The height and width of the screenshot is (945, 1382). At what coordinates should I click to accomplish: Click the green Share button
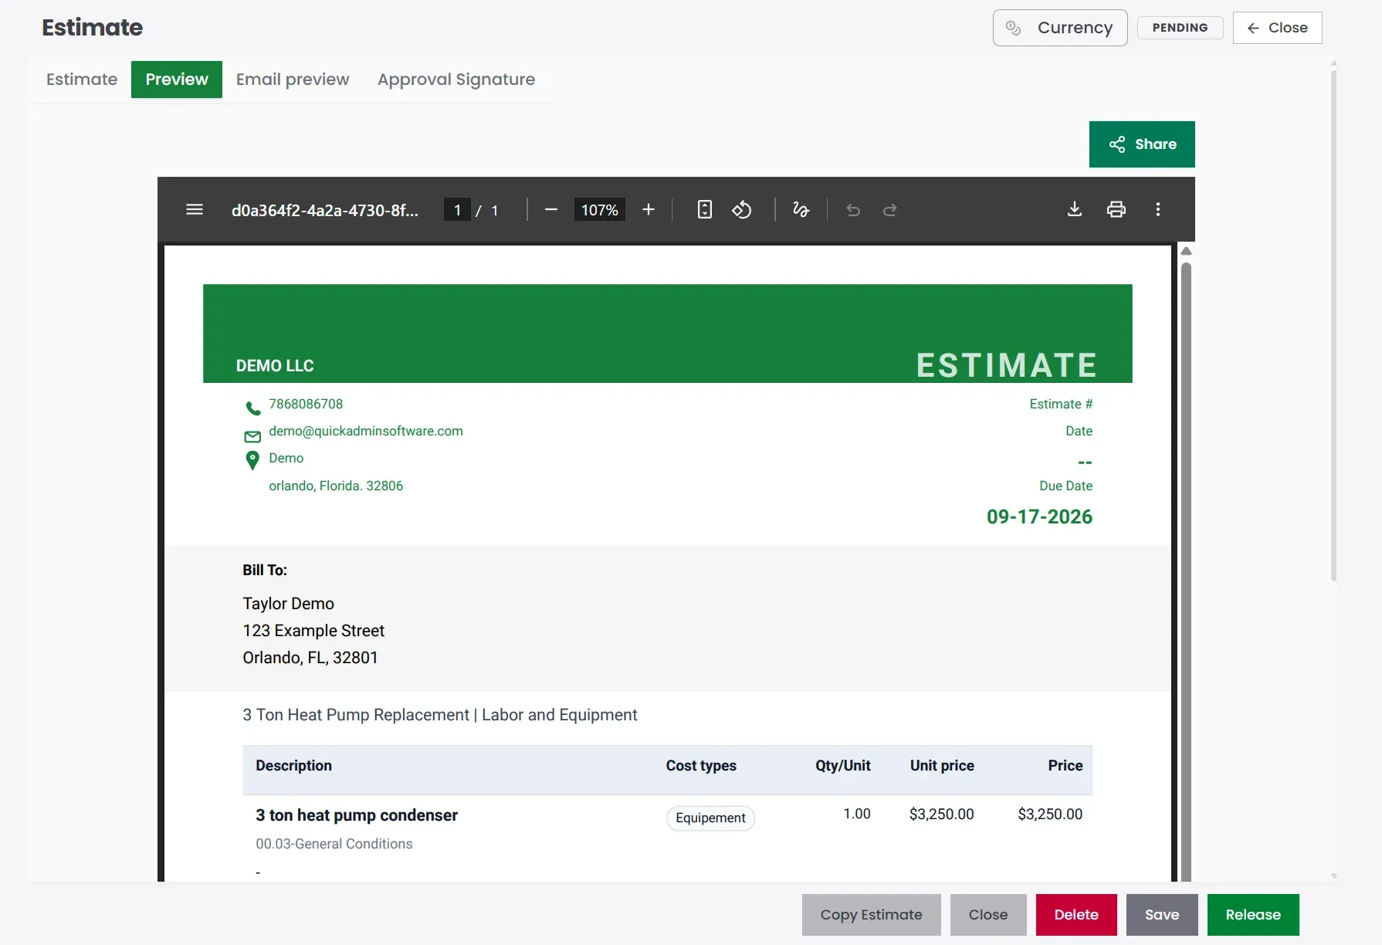point(1142,144)
